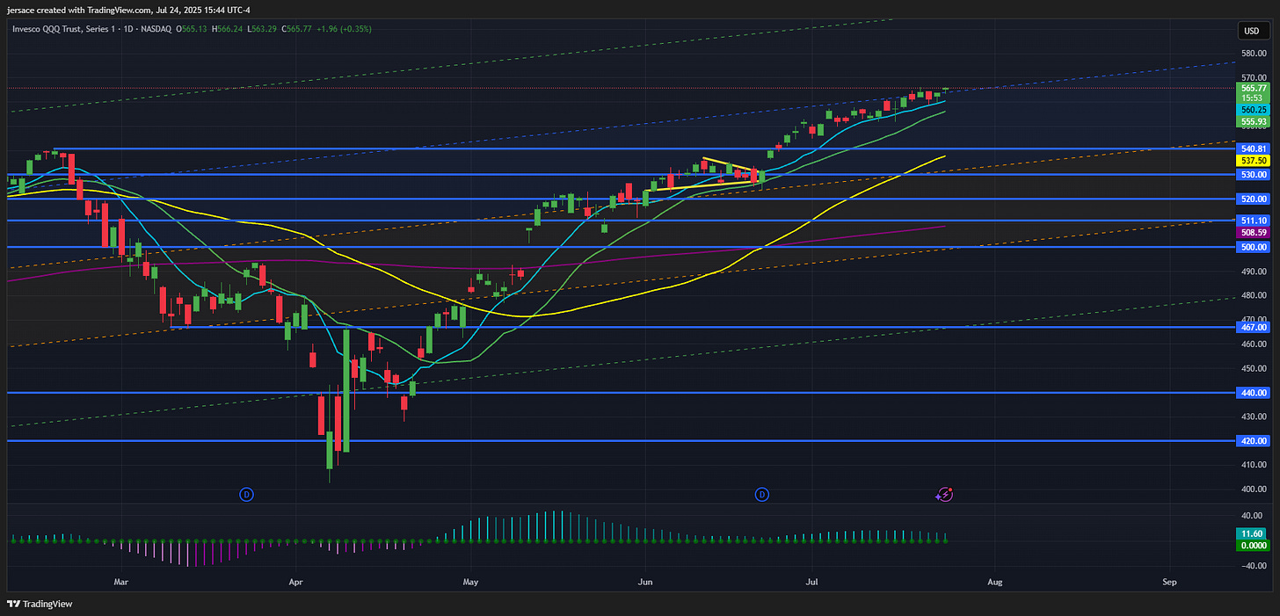This screenshot has width=1280, height=616.
Task: Click the Jul label on time axis
Action: coord(811,582)
